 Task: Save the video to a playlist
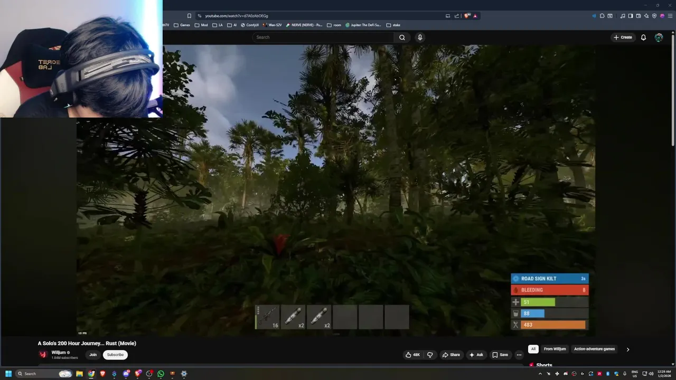(x=500, y=355)
